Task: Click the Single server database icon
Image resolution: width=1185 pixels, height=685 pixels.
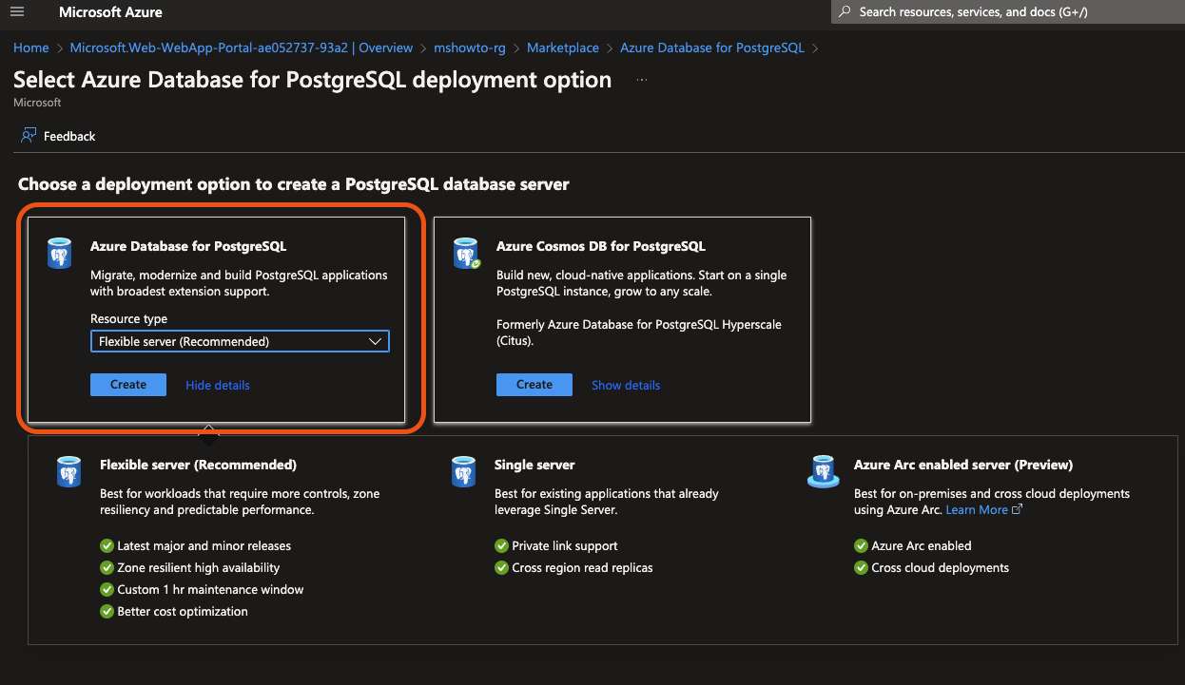Action: click(x=463, y=472)
